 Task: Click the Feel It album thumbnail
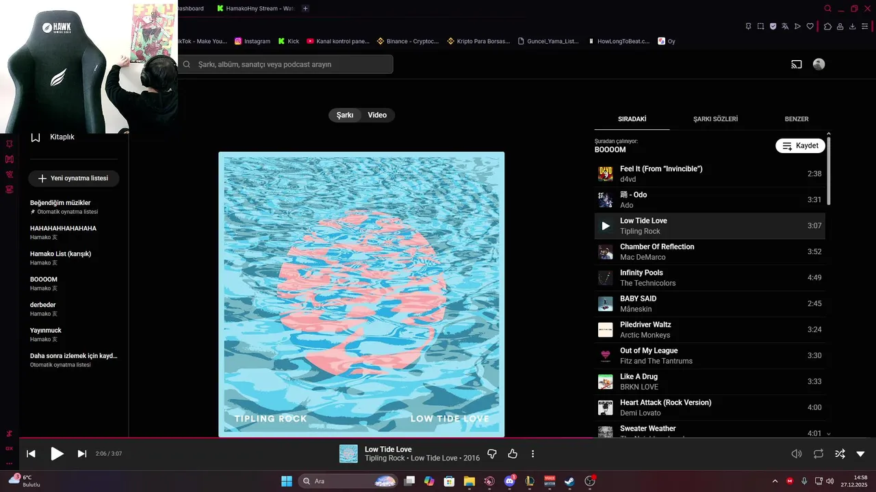coord(606,174)
